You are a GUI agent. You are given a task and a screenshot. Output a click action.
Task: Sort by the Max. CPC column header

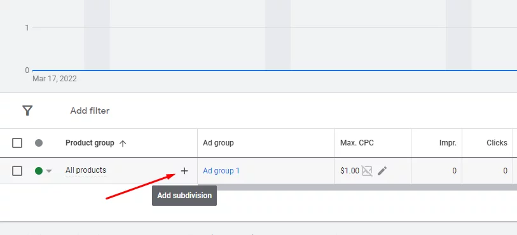(357, 143)
